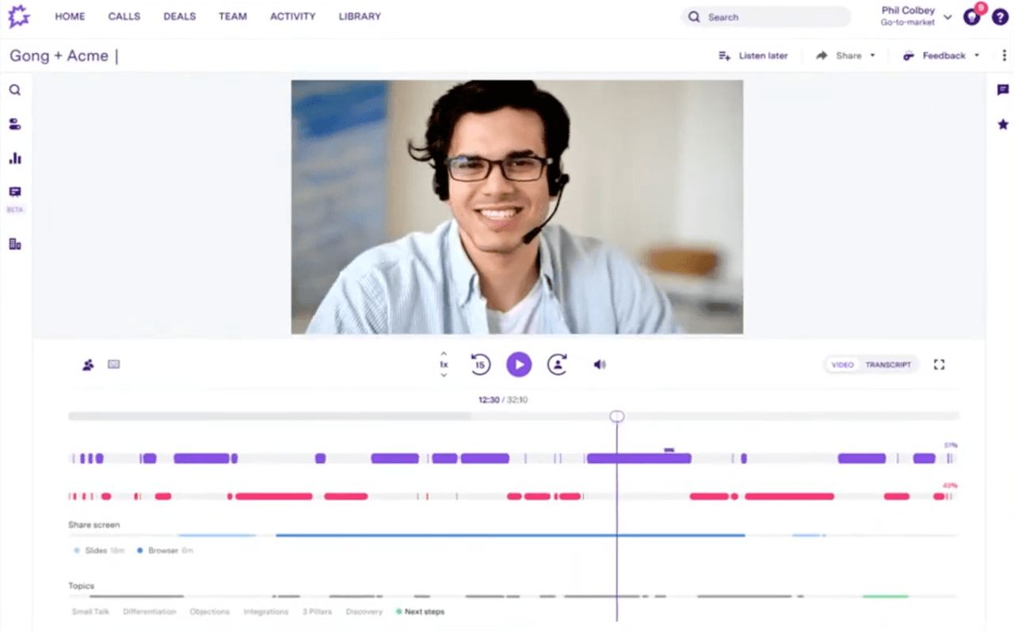Go to HOME
Screen dimensions: 1014x631
click(70, 16)
